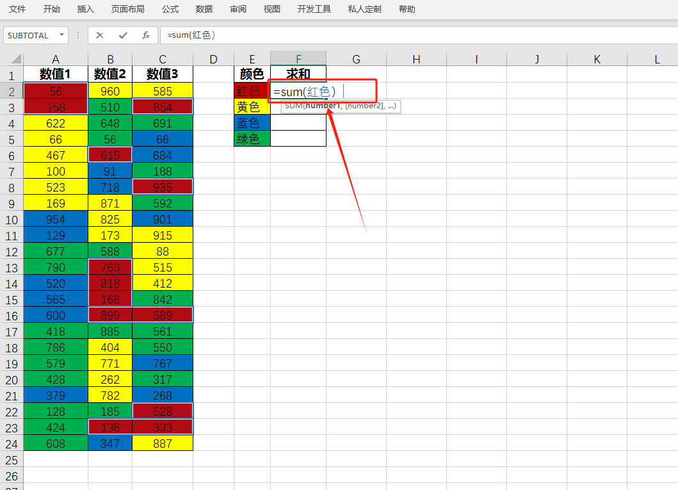The height and width of the screenshot is (490, 678).
Task: Select red cell with value 136
Action: coord(110,427)
